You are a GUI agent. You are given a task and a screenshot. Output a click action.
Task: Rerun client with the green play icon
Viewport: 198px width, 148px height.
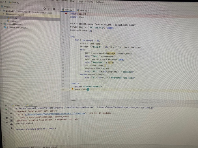coord(6,109)
